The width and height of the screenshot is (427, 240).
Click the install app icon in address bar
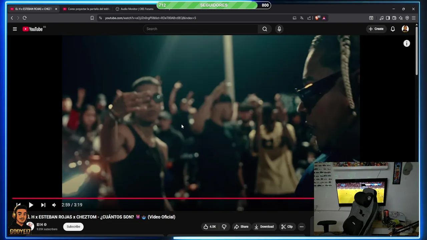point(294,18)
